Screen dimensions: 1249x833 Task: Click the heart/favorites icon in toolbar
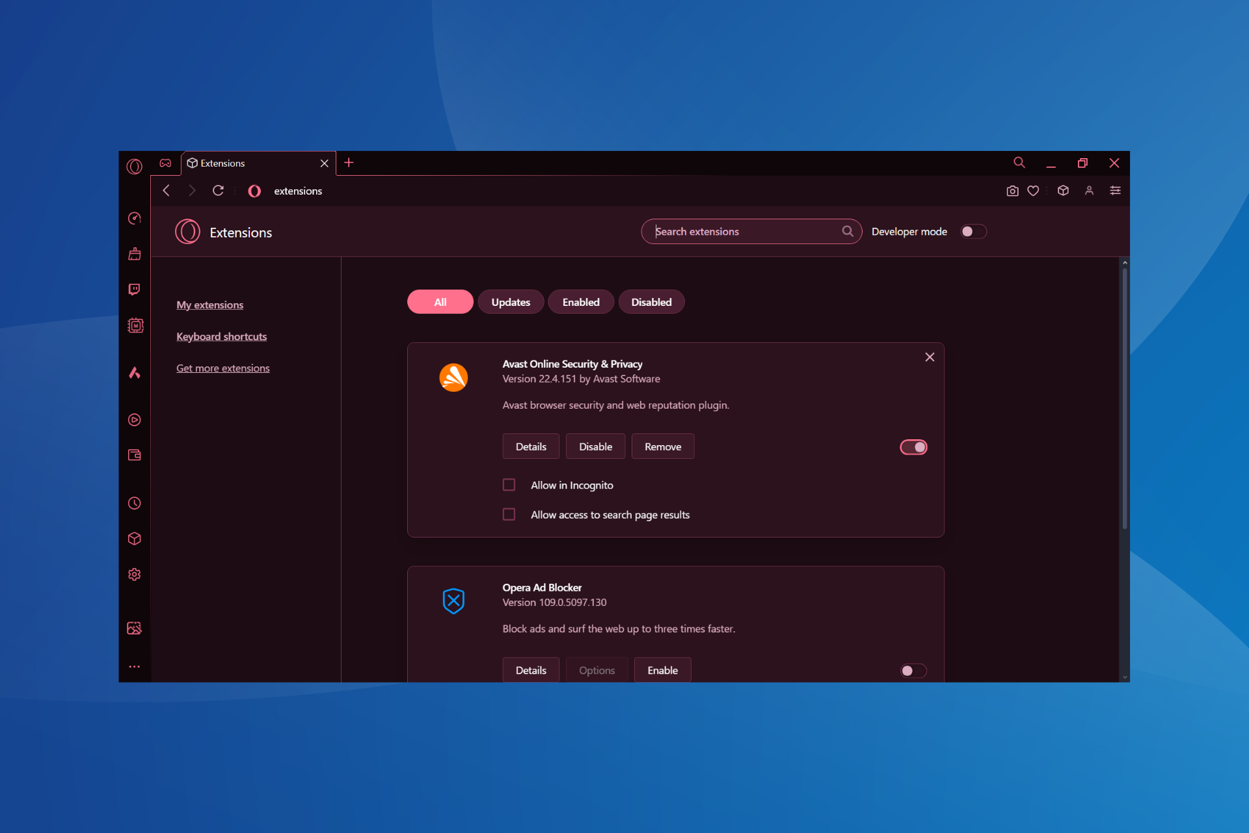[x=1034, y=191]
